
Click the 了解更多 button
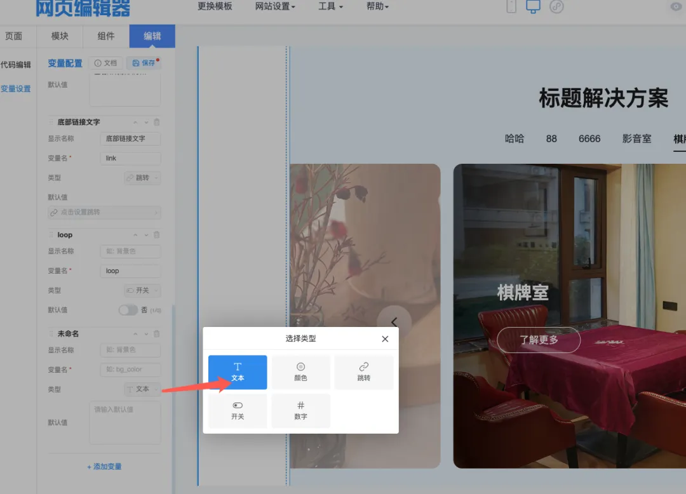(x=539, y=340)
